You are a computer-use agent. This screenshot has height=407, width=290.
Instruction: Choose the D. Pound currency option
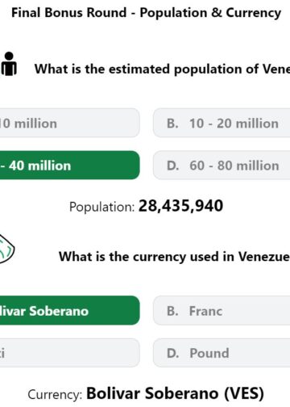pos(222,353)
